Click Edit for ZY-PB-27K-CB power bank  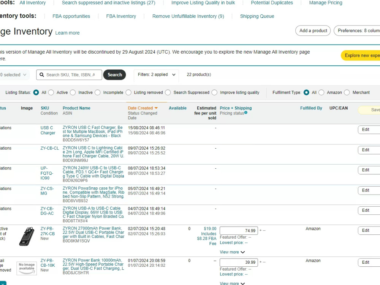pos(369,231)
